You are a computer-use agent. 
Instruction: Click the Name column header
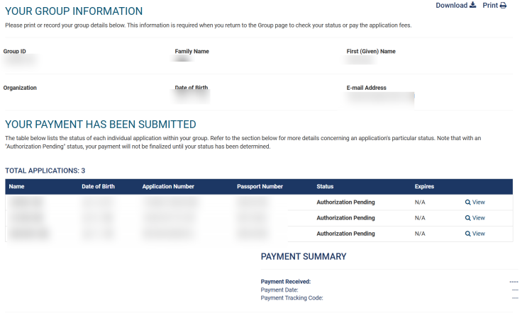click(17, 187)
